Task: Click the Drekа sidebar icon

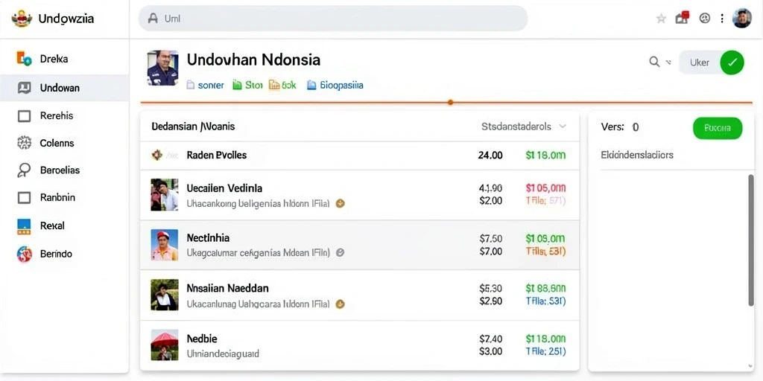Action: (24, 59)
